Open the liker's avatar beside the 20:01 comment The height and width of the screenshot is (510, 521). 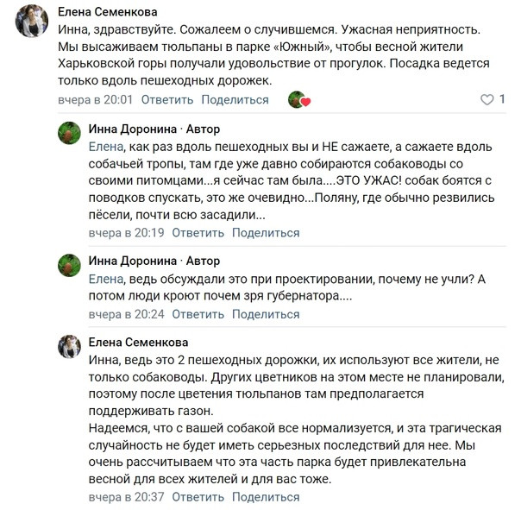[298, 100]
